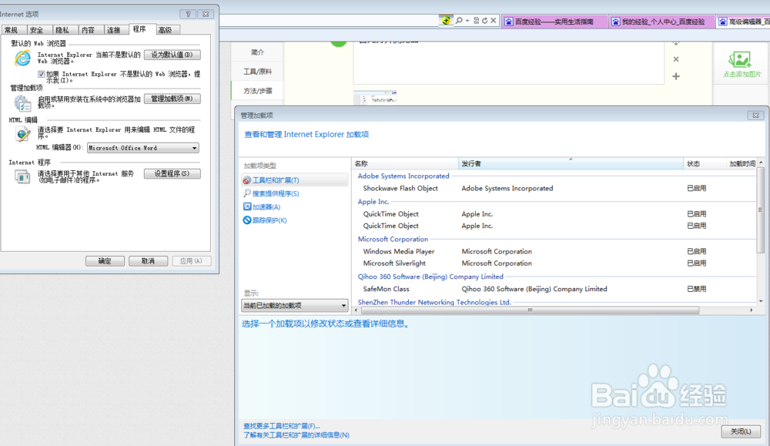Select the Windows Media Player add-on row
The width and height of the screenshot is (770, 446).
(554, 251)
